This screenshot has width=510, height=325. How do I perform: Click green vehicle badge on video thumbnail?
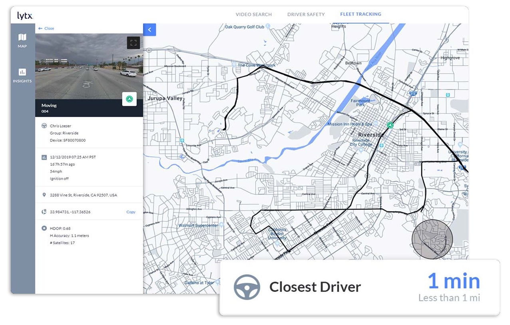click(129, 99)
